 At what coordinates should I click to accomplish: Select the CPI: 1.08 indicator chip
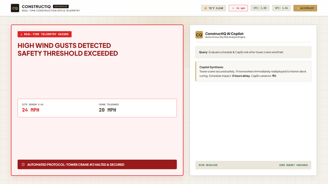pyautogui.click(x=260, y=8)
